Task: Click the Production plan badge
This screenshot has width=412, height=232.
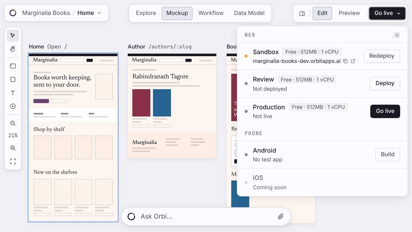Action: click(x=318, y=107)
